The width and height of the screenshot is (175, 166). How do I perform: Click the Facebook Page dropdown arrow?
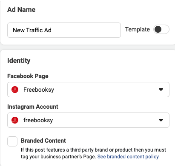coord(161,90)
